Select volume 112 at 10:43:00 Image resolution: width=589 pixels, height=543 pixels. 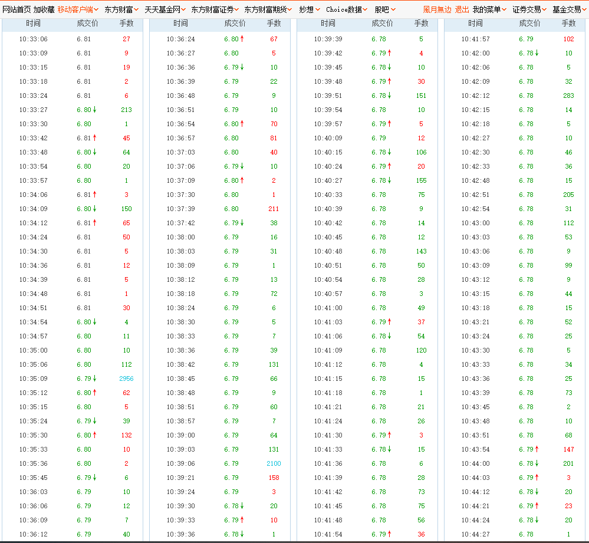569,223
